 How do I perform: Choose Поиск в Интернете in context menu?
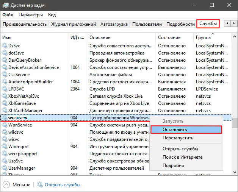coord(186,157)
